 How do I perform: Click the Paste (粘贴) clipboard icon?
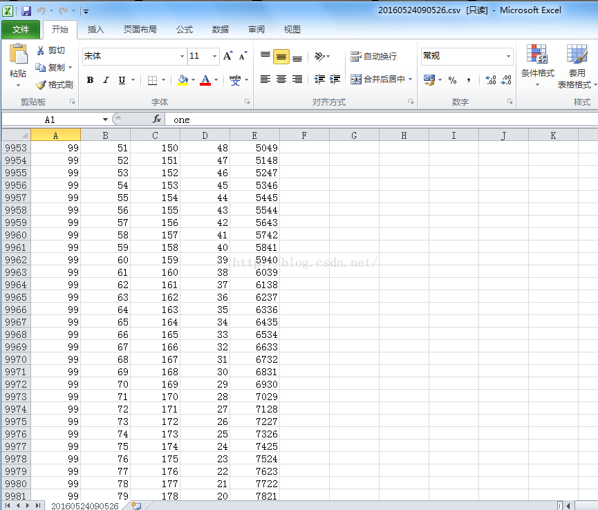point(18,55)
